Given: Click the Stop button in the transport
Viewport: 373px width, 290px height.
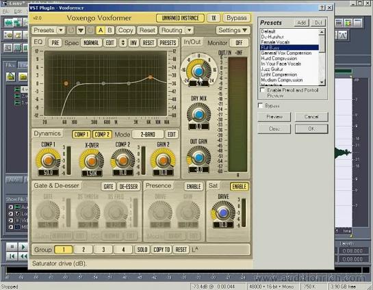Looking at the screenshot, I should 12,247.
